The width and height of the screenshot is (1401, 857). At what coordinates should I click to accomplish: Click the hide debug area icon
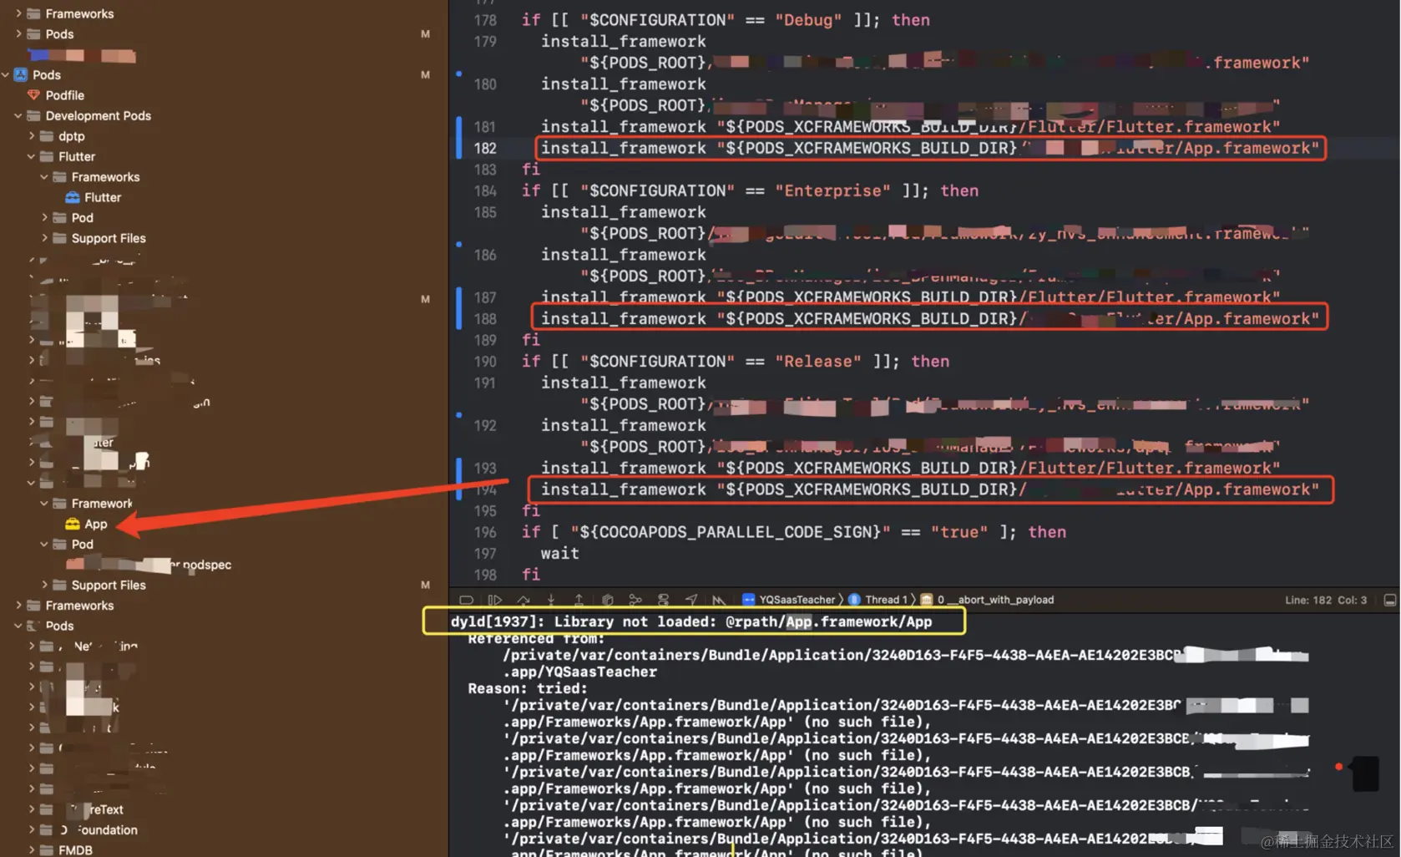[x=467, y=600]
